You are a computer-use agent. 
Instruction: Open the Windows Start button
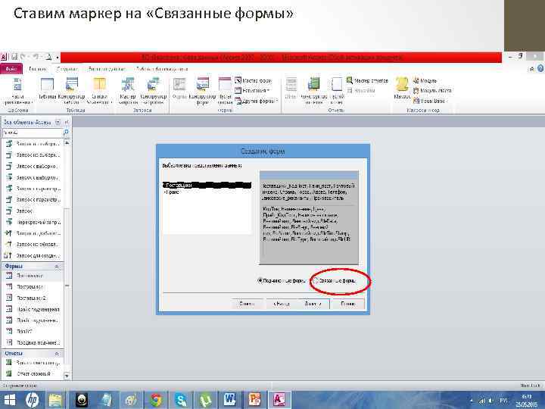click(x=9, y=400)
